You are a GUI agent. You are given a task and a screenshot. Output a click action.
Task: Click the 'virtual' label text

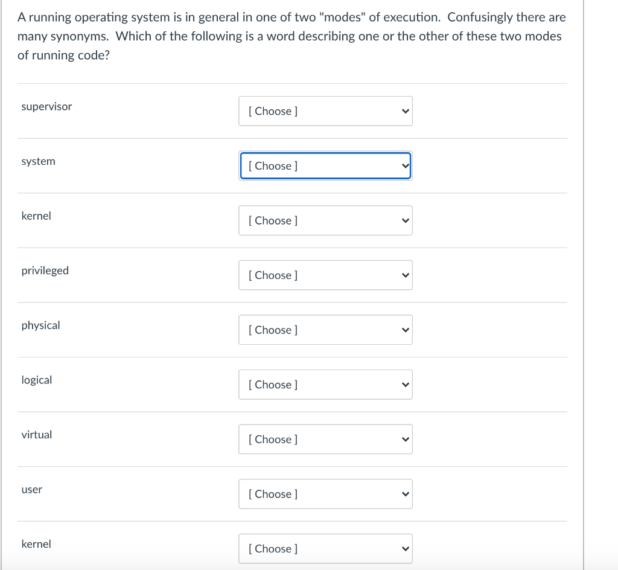[37, 435]
